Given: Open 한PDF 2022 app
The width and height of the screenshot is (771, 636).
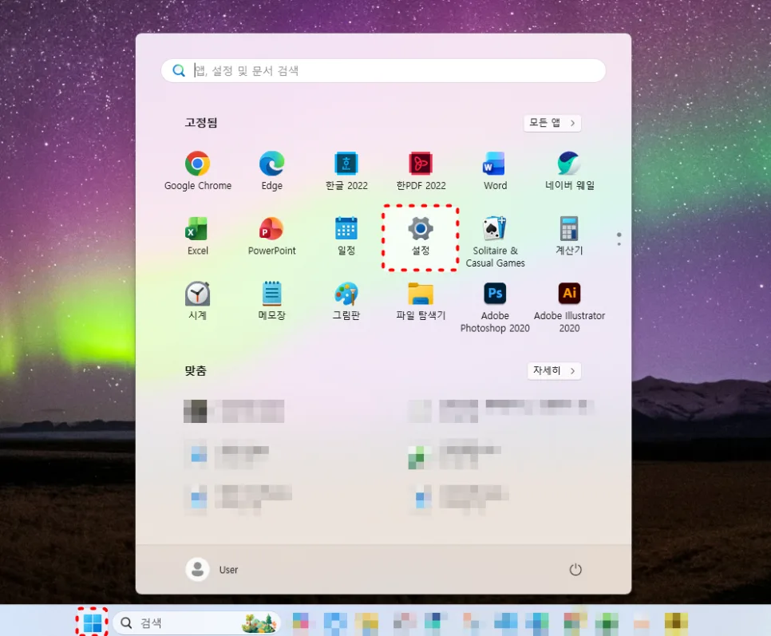Looking at the screenshot, I should click(421, 164).
